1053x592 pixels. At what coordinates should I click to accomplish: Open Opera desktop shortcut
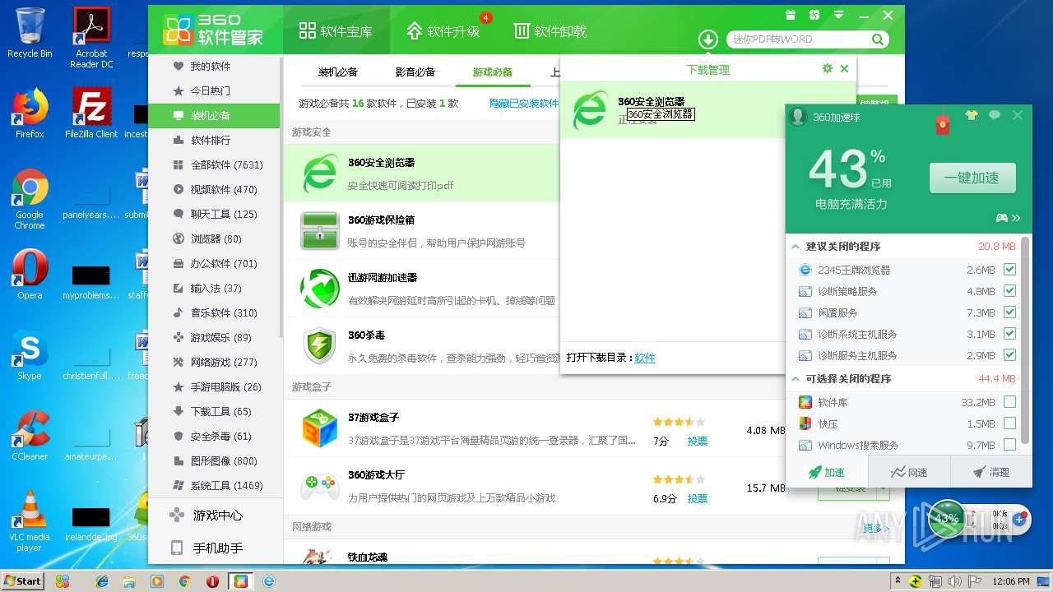click(x=30, y=275)
